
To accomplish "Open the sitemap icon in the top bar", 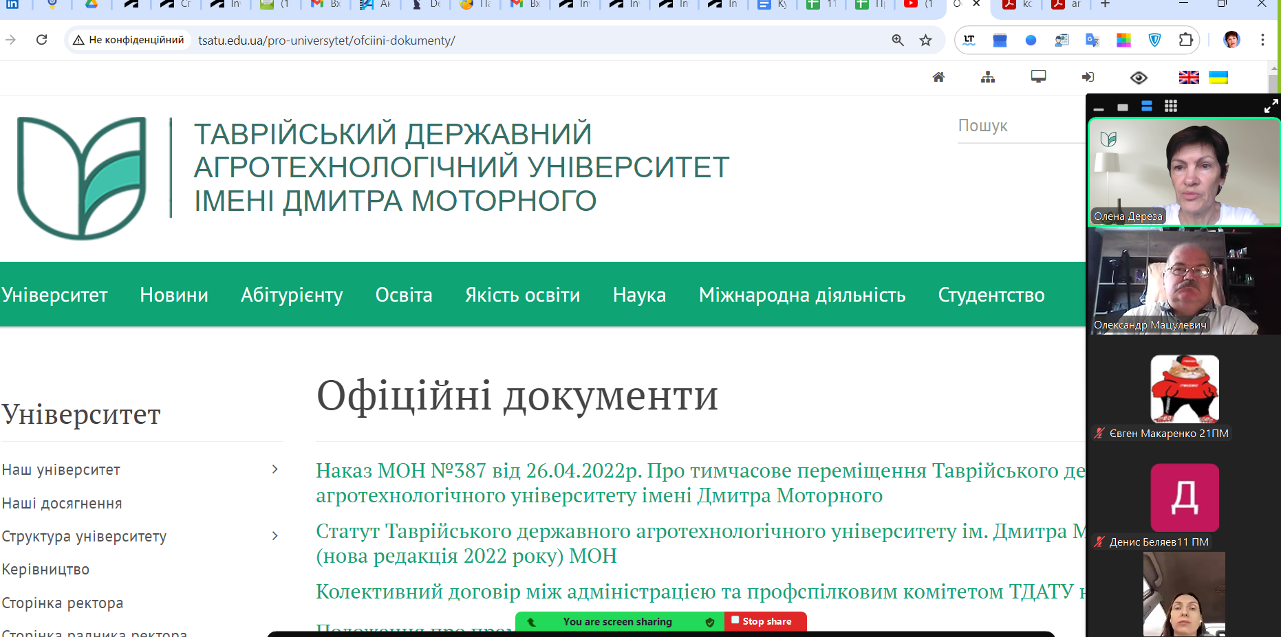I will pyautogui.click(x=988, y=77).
